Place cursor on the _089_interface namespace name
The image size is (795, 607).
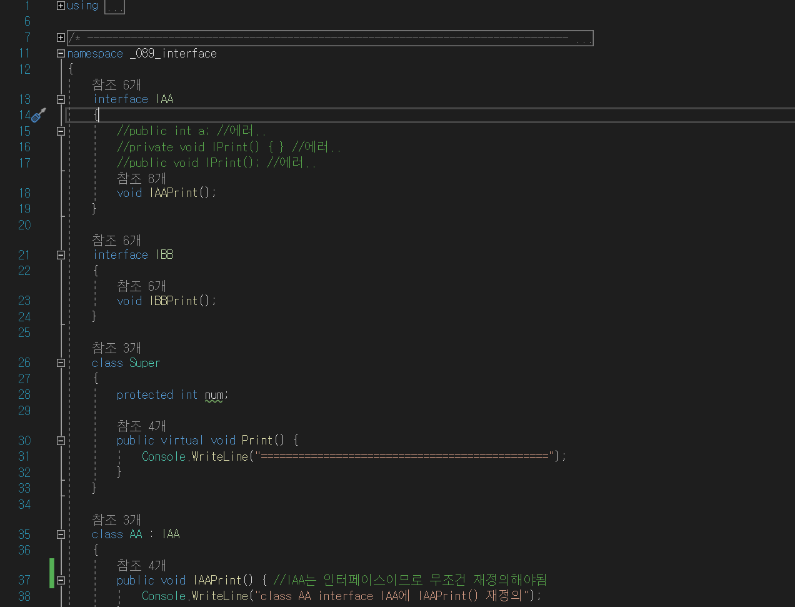tap(173, 54)
